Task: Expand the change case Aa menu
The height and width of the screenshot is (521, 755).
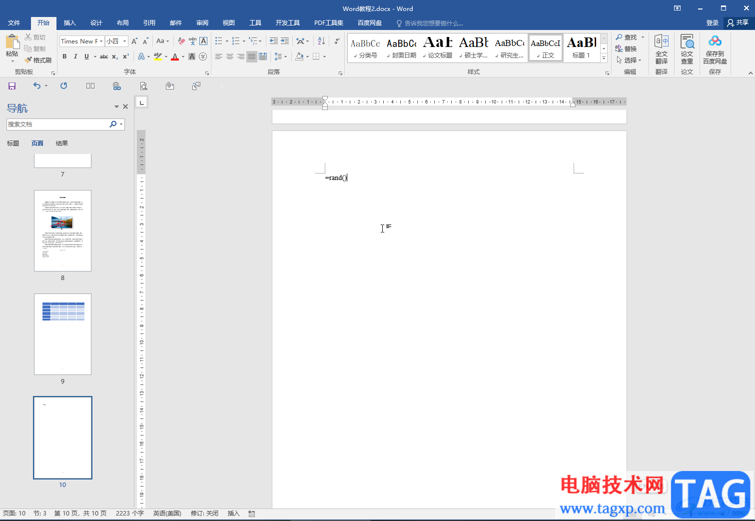Action: pyautogui.click(x=163, y=41)
